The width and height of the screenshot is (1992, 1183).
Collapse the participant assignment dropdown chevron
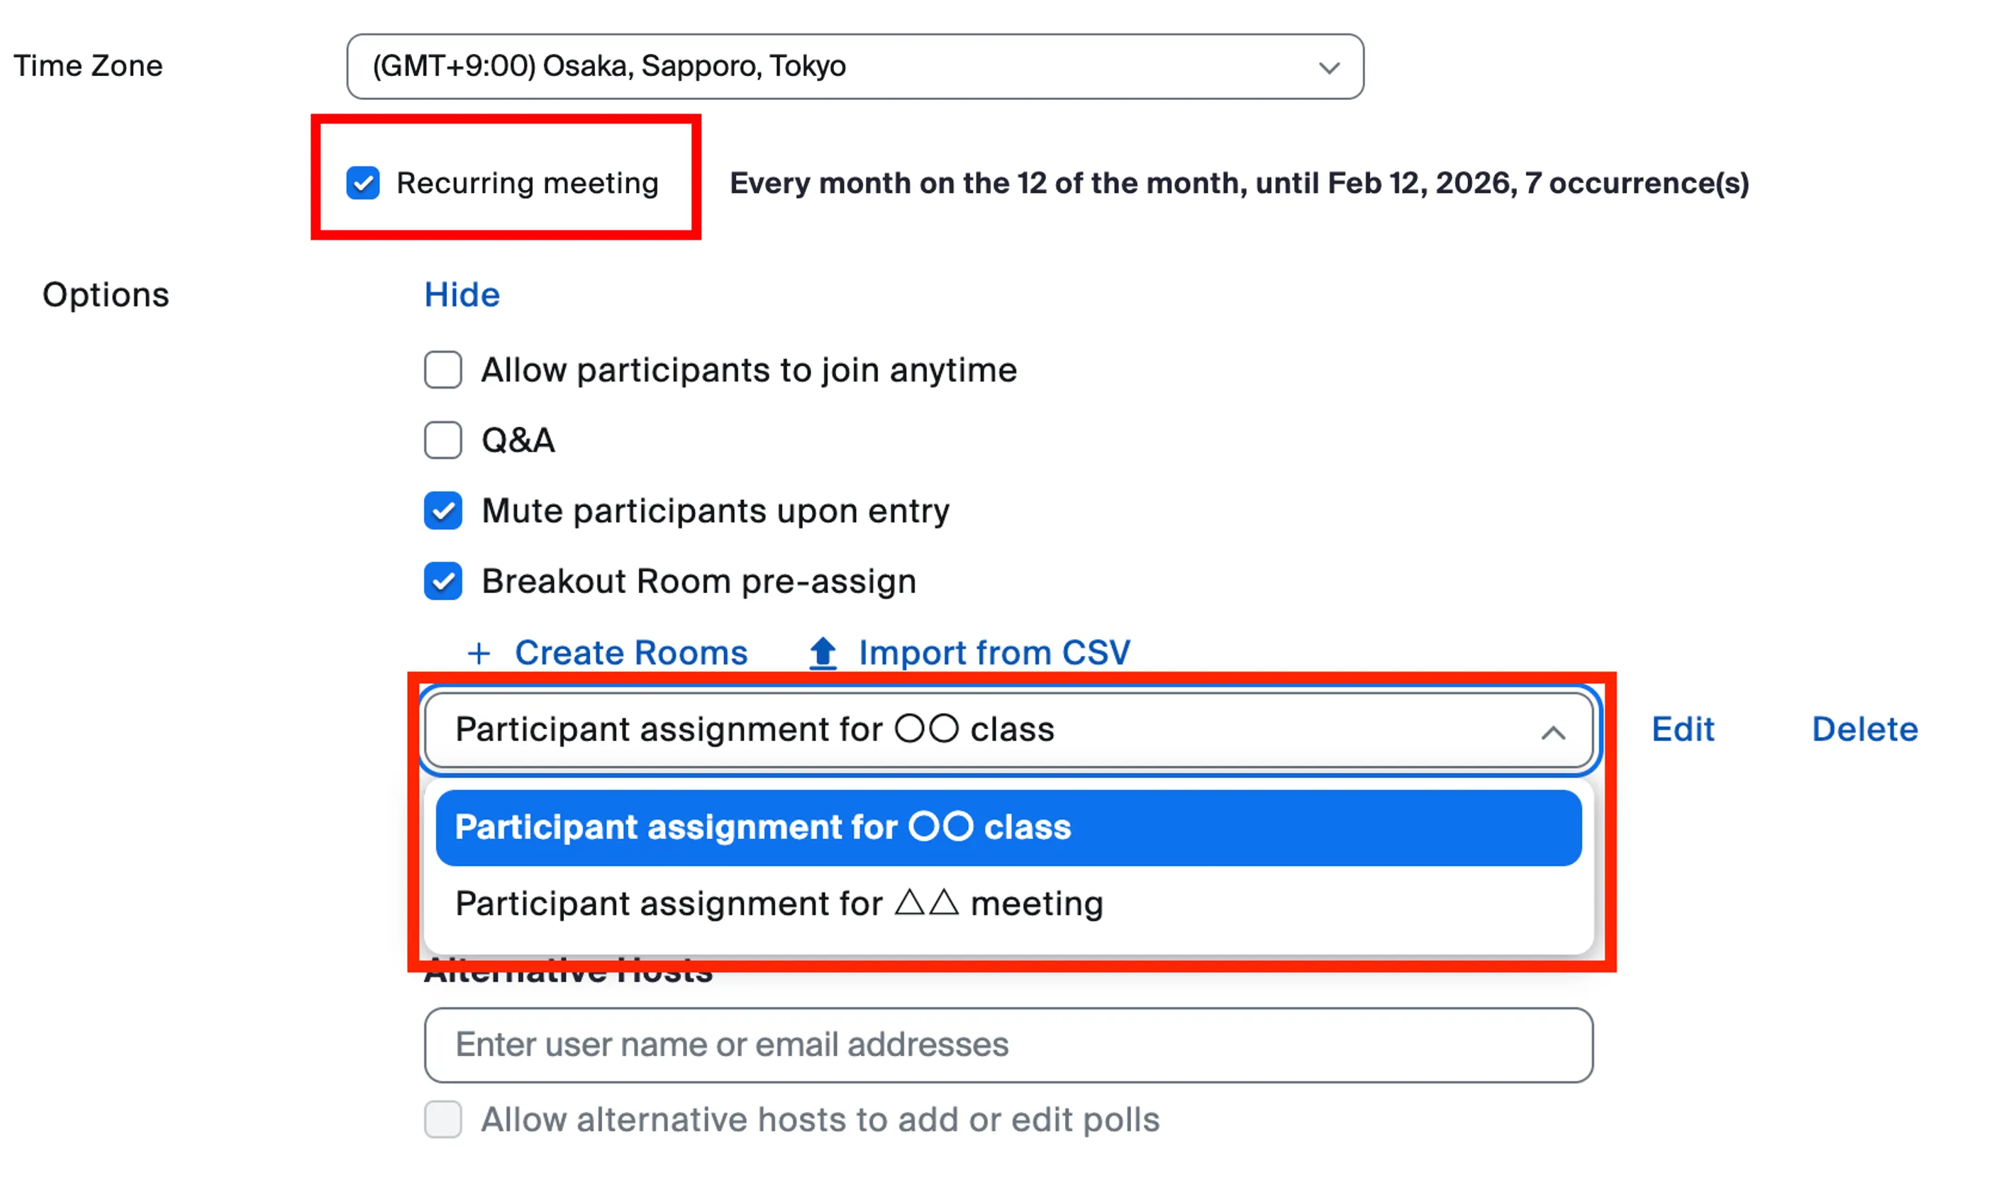coord(1553,732)
